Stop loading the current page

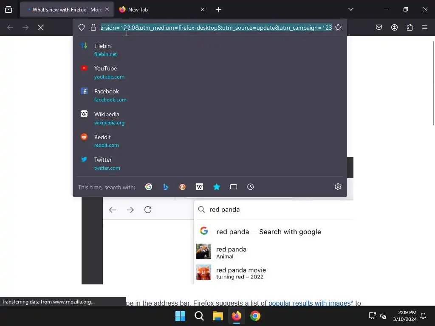click(x=41, y=28)
